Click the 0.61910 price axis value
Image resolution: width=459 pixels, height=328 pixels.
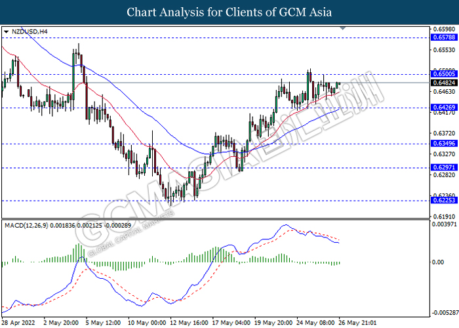click(444, 217)
